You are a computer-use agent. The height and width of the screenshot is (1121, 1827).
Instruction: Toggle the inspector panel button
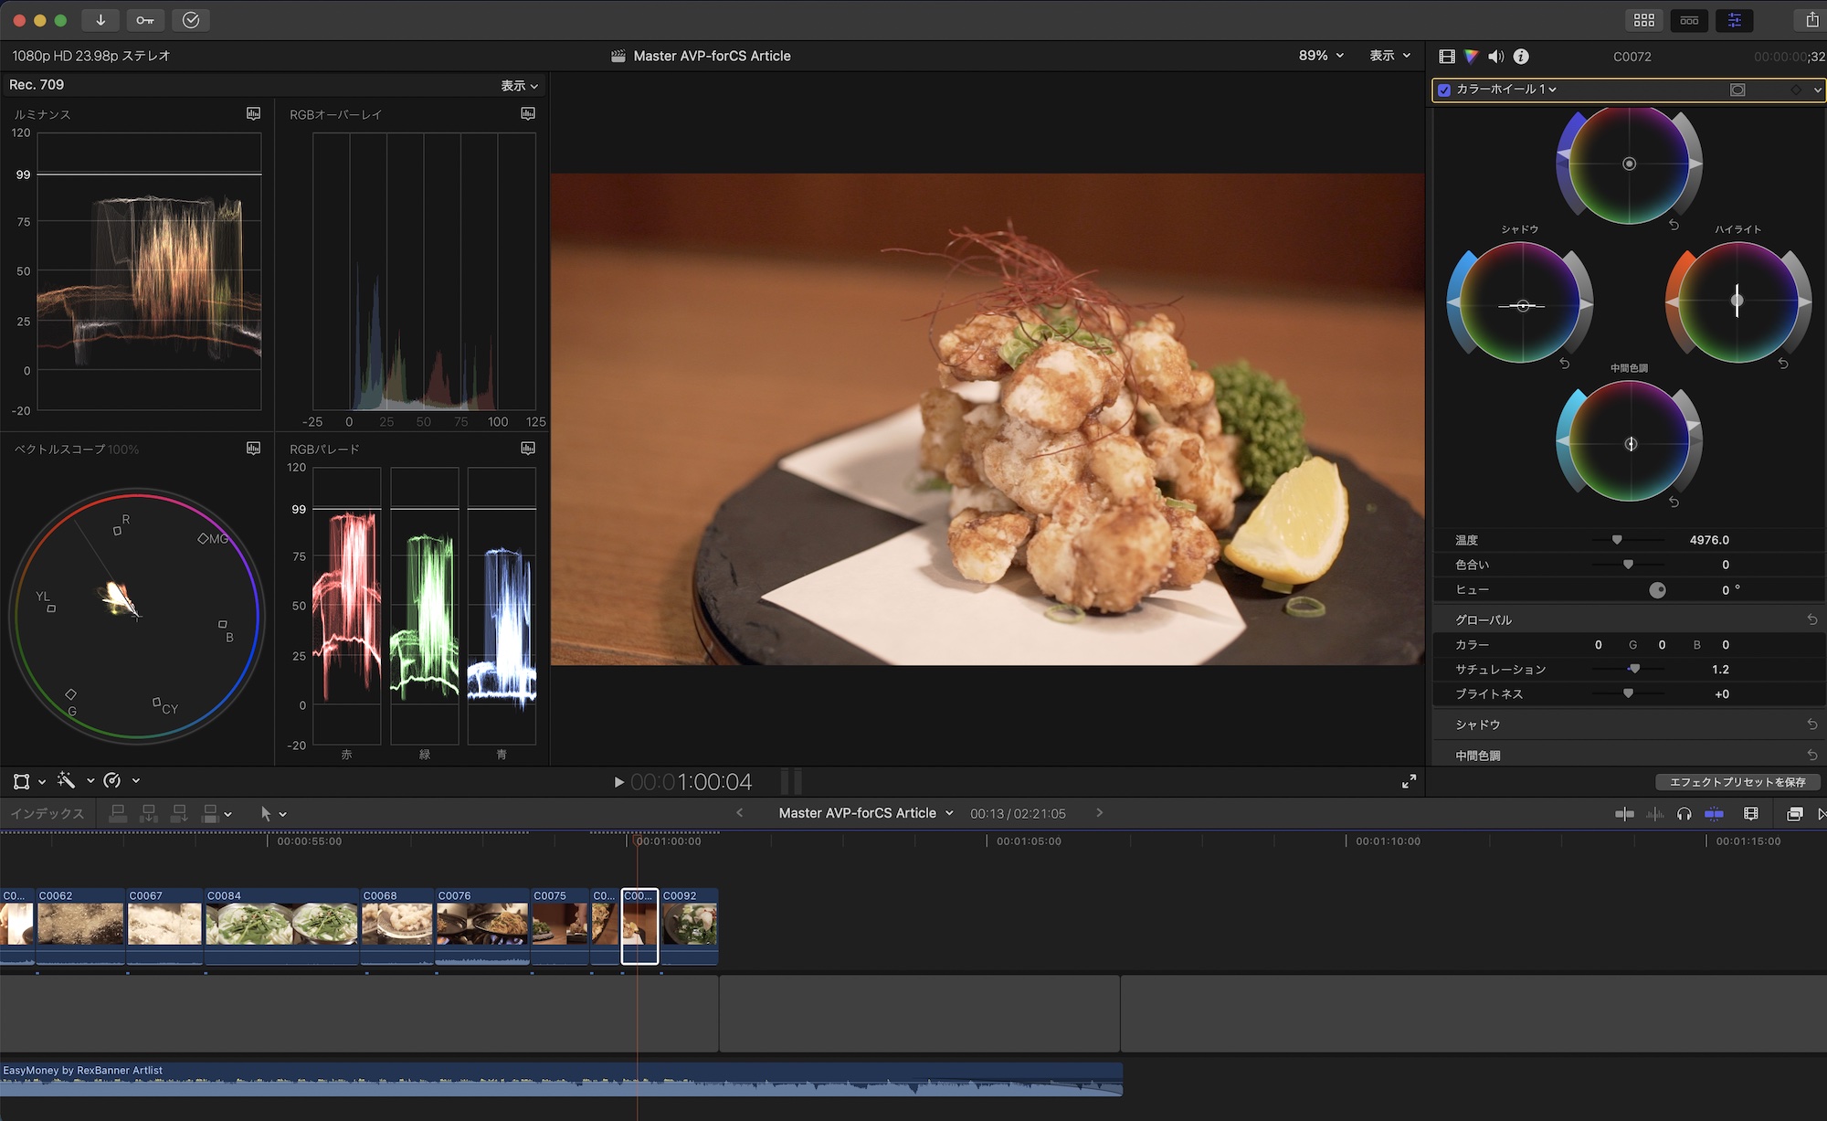click(1734, 20)
